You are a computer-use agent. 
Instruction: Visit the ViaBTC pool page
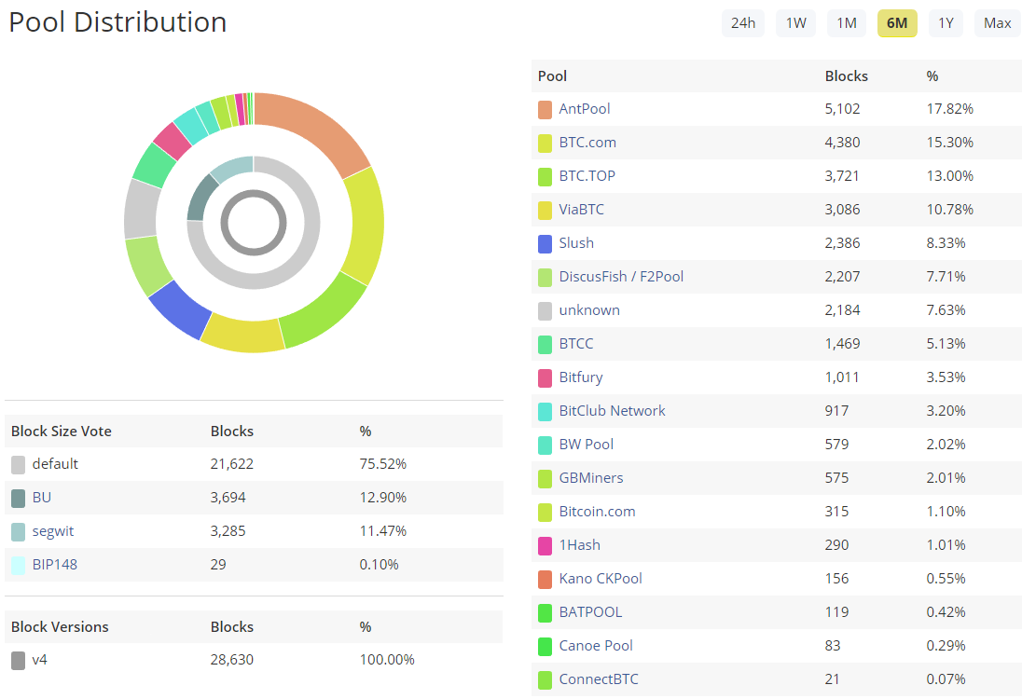(582, 210)
